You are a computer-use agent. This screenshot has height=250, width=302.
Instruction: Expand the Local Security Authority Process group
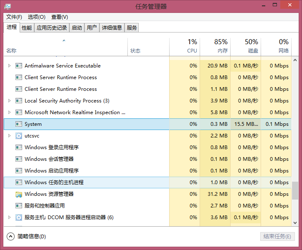tap(9, 101)
